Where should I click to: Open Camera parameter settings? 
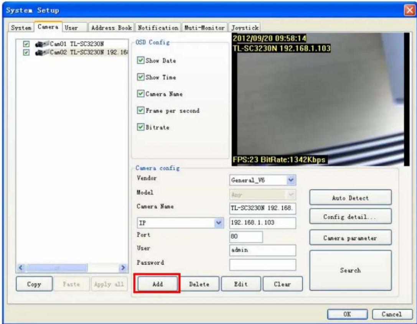coord(350,238)
